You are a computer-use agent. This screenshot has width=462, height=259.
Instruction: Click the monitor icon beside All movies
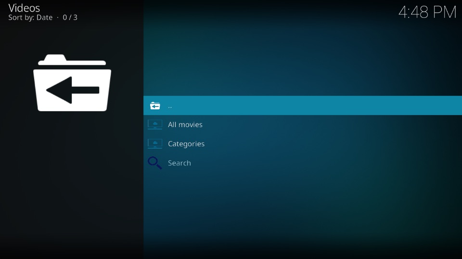155,125
